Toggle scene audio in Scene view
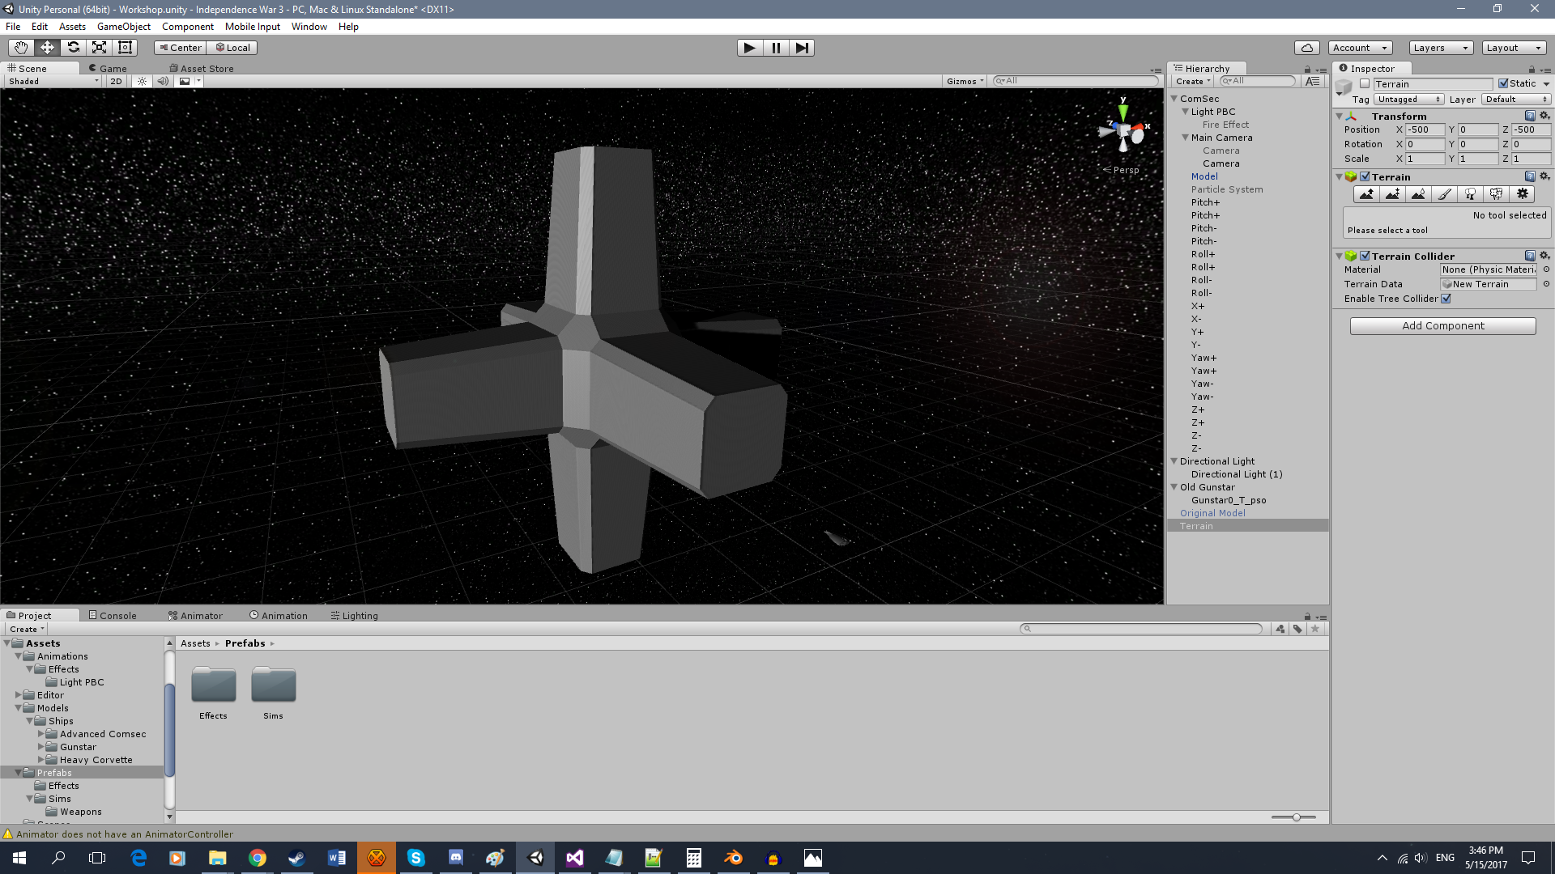Image resolution: width=1555 pixels, height=874 pixels. pyautogui.click(x=163, y=81)
